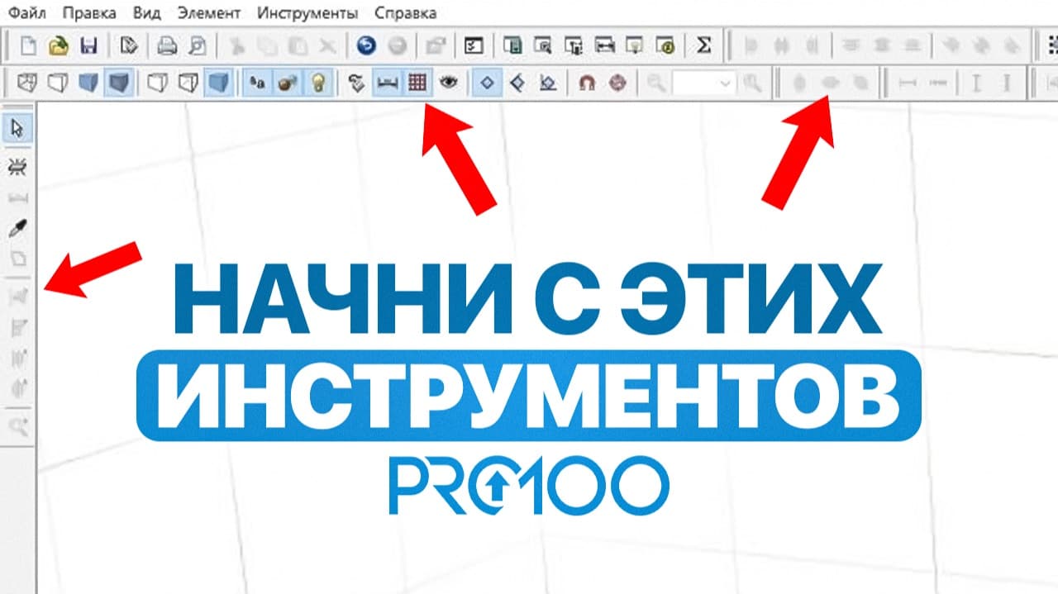Toggle the red grid display
The image size is (1058, 594).
click(417, 83)
